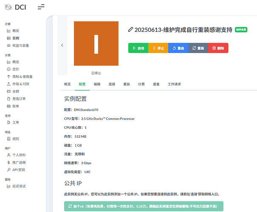Open API 密钥 page
Image resolution: width=257 pixels, height=212 pixels.
click(16, 170)
